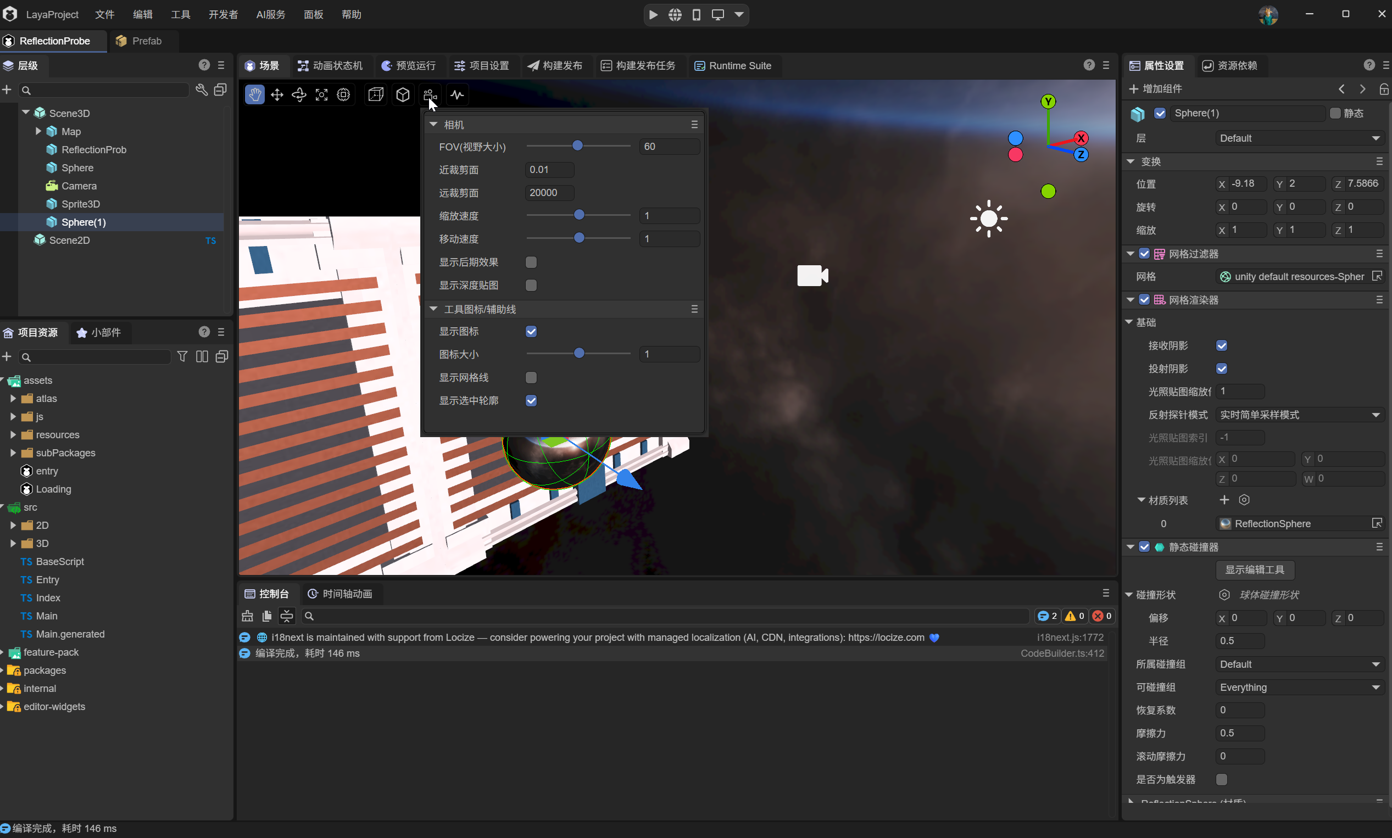1392x838 pixels.
Task: Enable is-trigger checkbox
Action: coord(1222,779)
